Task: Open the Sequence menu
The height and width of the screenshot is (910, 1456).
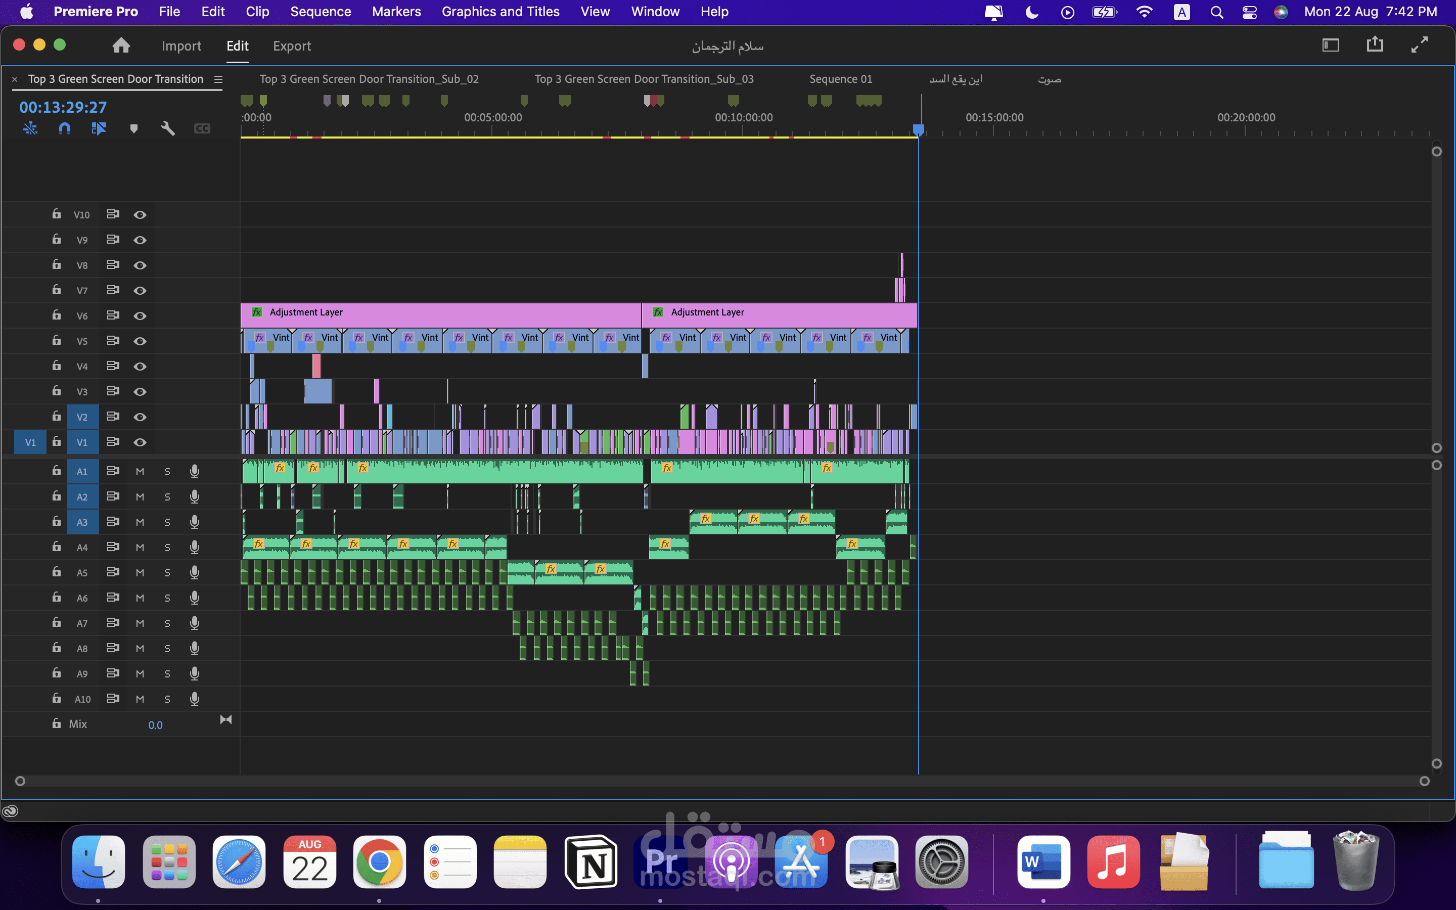Action: (x=320, y=12)
